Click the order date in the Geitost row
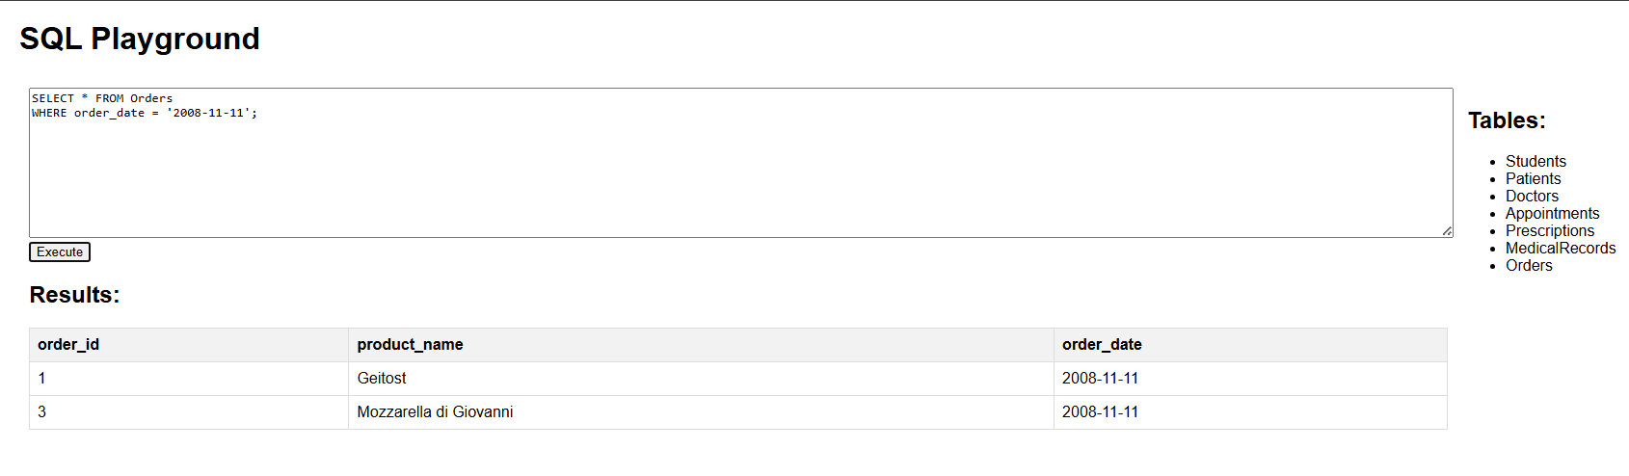This screenshot has height=476, width=1629. (x=1100, y=379)
